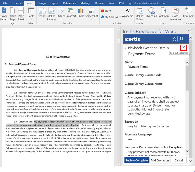The height and width of the screenshot is (172, 195).
Task: Click the user profile icon in Icertis panel
Action: coord(182,39)
